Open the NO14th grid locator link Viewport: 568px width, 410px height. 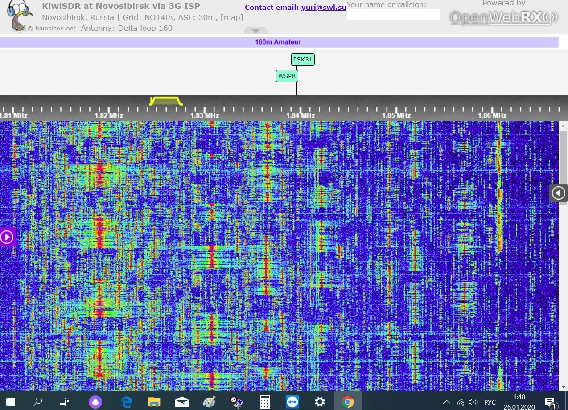click(x=158, y=18)
